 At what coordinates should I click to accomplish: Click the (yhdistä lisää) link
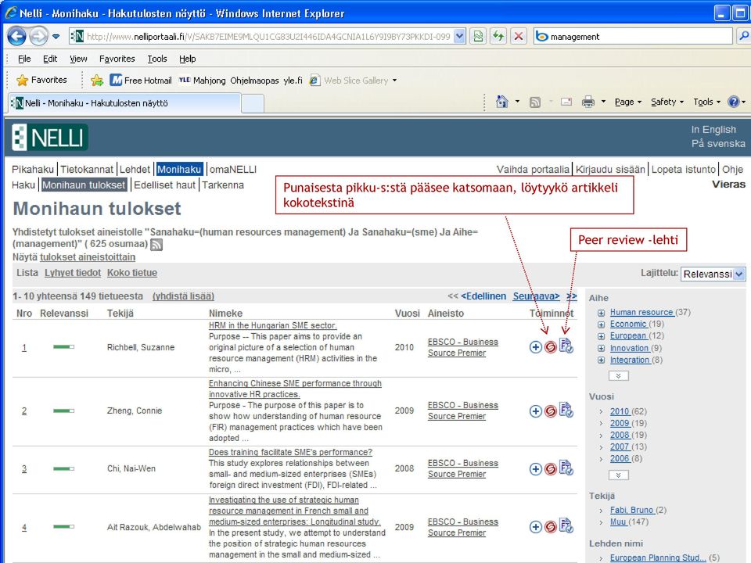coord(183,296)
